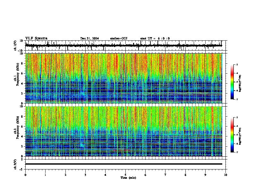Click inside the ch.2 spectrogram panel

124,131
